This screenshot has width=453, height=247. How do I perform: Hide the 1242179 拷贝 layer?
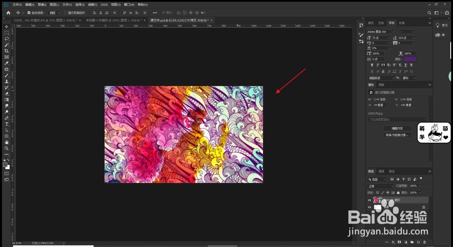[x=370, y=200]
